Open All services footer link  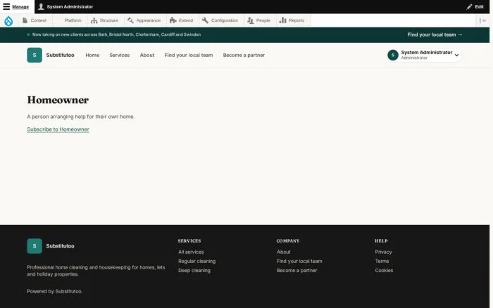pyautogui.click(x=191, y=252)
